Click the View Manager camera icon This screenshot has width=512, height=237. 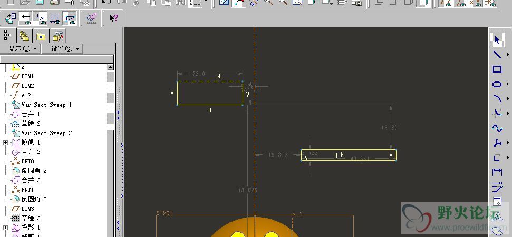tap(357, 3)
